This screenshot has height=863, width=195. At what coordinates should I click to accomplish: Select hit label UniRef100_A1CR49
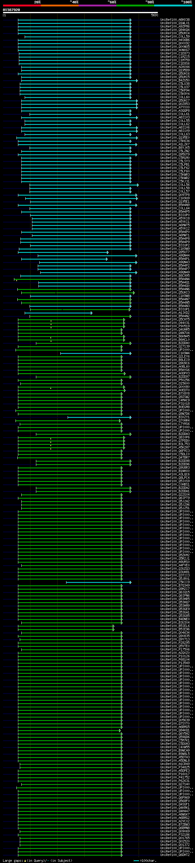tap(175, 764)
